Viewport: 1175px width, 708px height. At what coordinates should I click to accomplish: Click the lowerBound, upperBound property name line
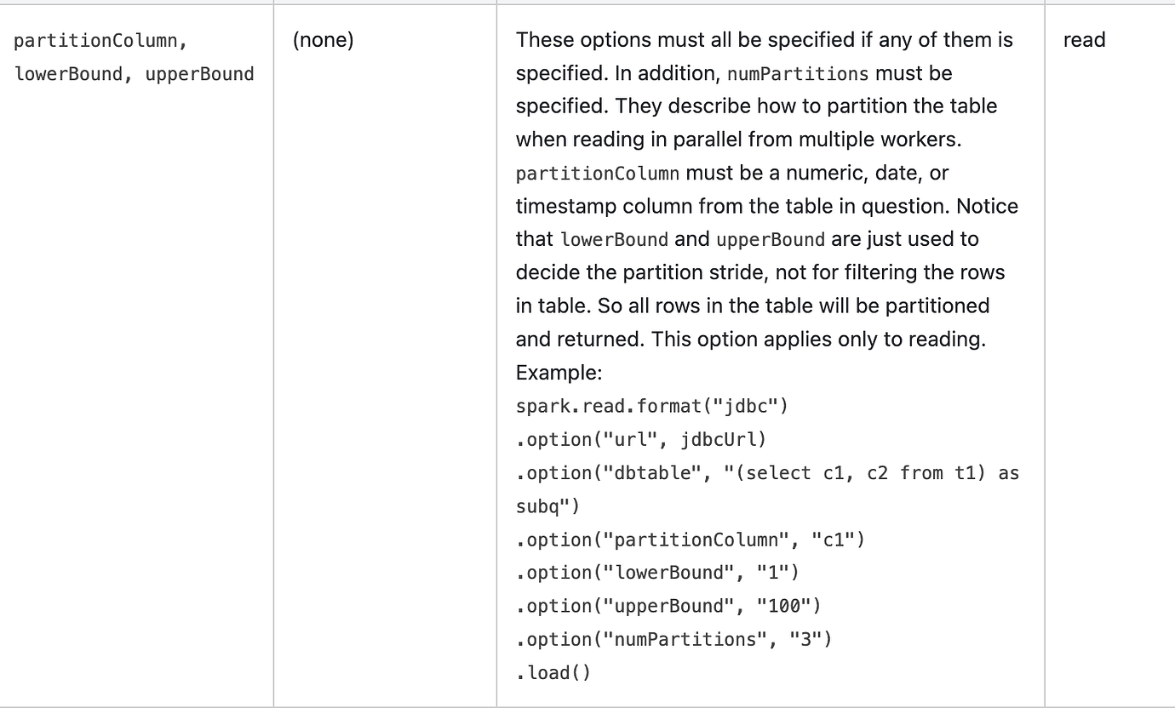(135, 74)
